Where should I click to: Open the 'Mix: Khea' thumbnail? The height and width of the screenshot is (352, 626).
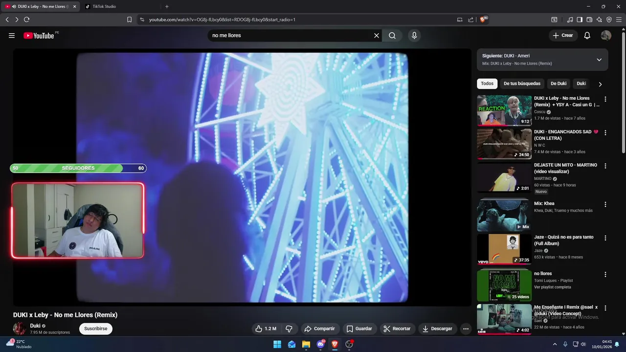[x=504, y=215]
